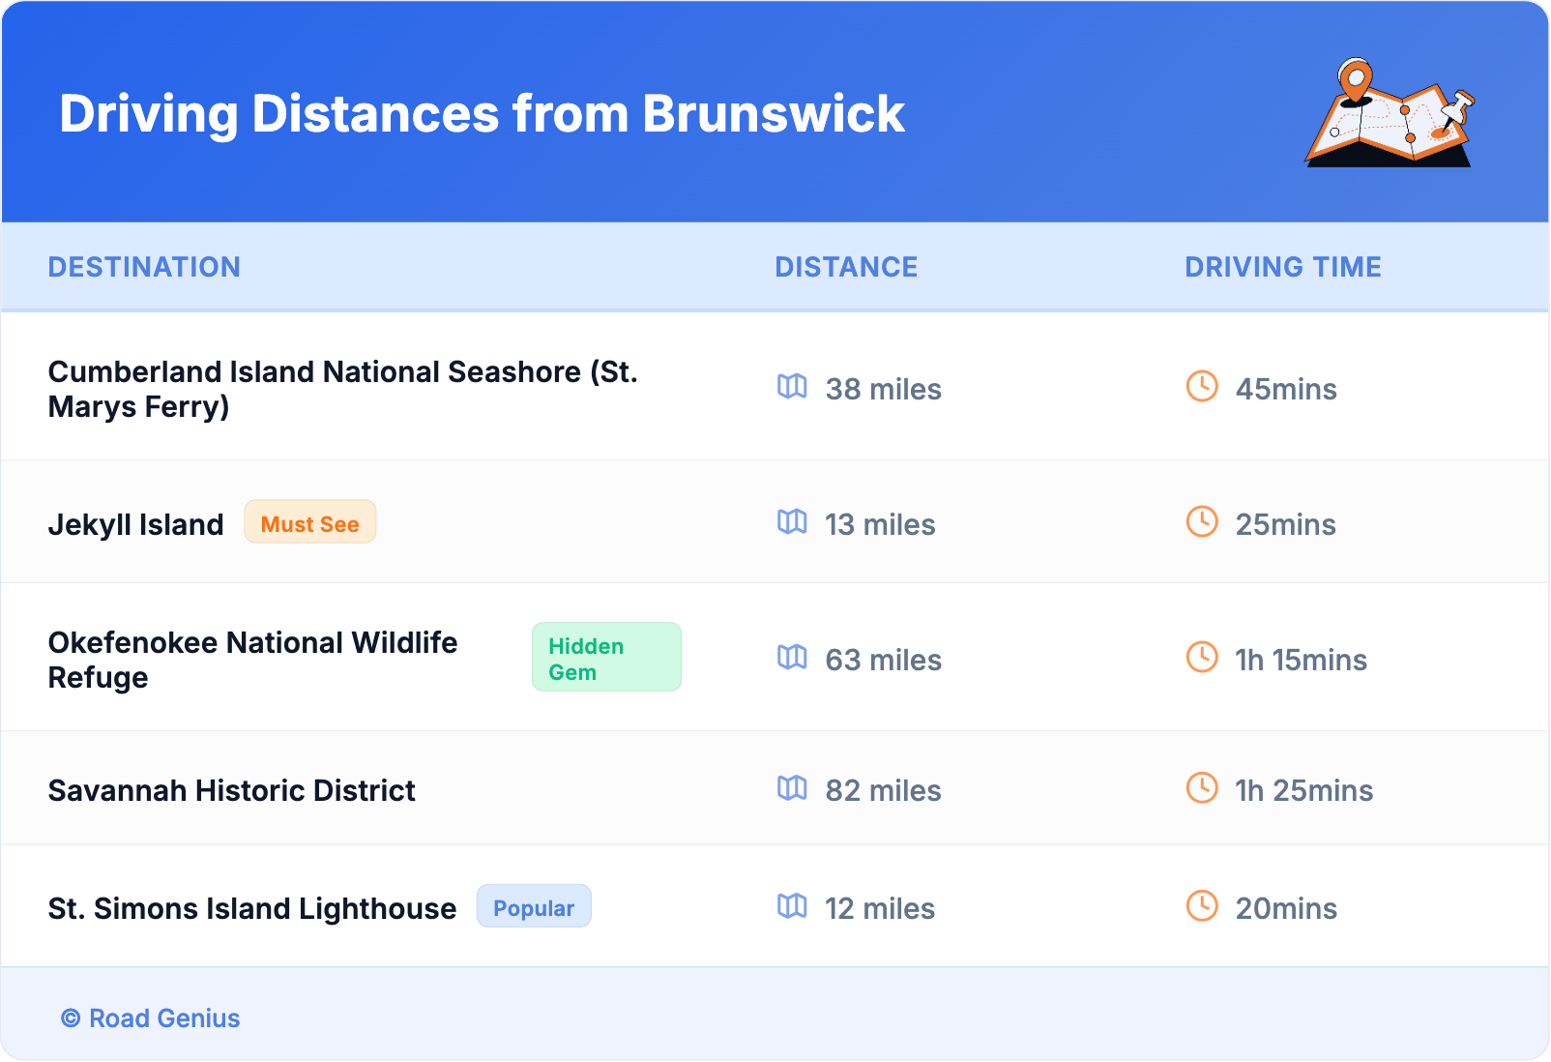Viewport: 1551px width, 1062px height.
Task: Click the Distance column header
Action: pyautogui.click(x=846, y=267)
